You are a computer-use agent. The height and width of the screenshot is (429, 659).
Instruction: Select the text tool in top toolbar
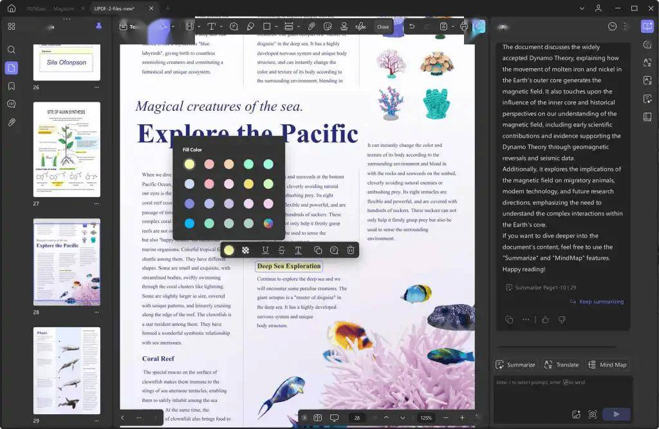coord(211,26)
